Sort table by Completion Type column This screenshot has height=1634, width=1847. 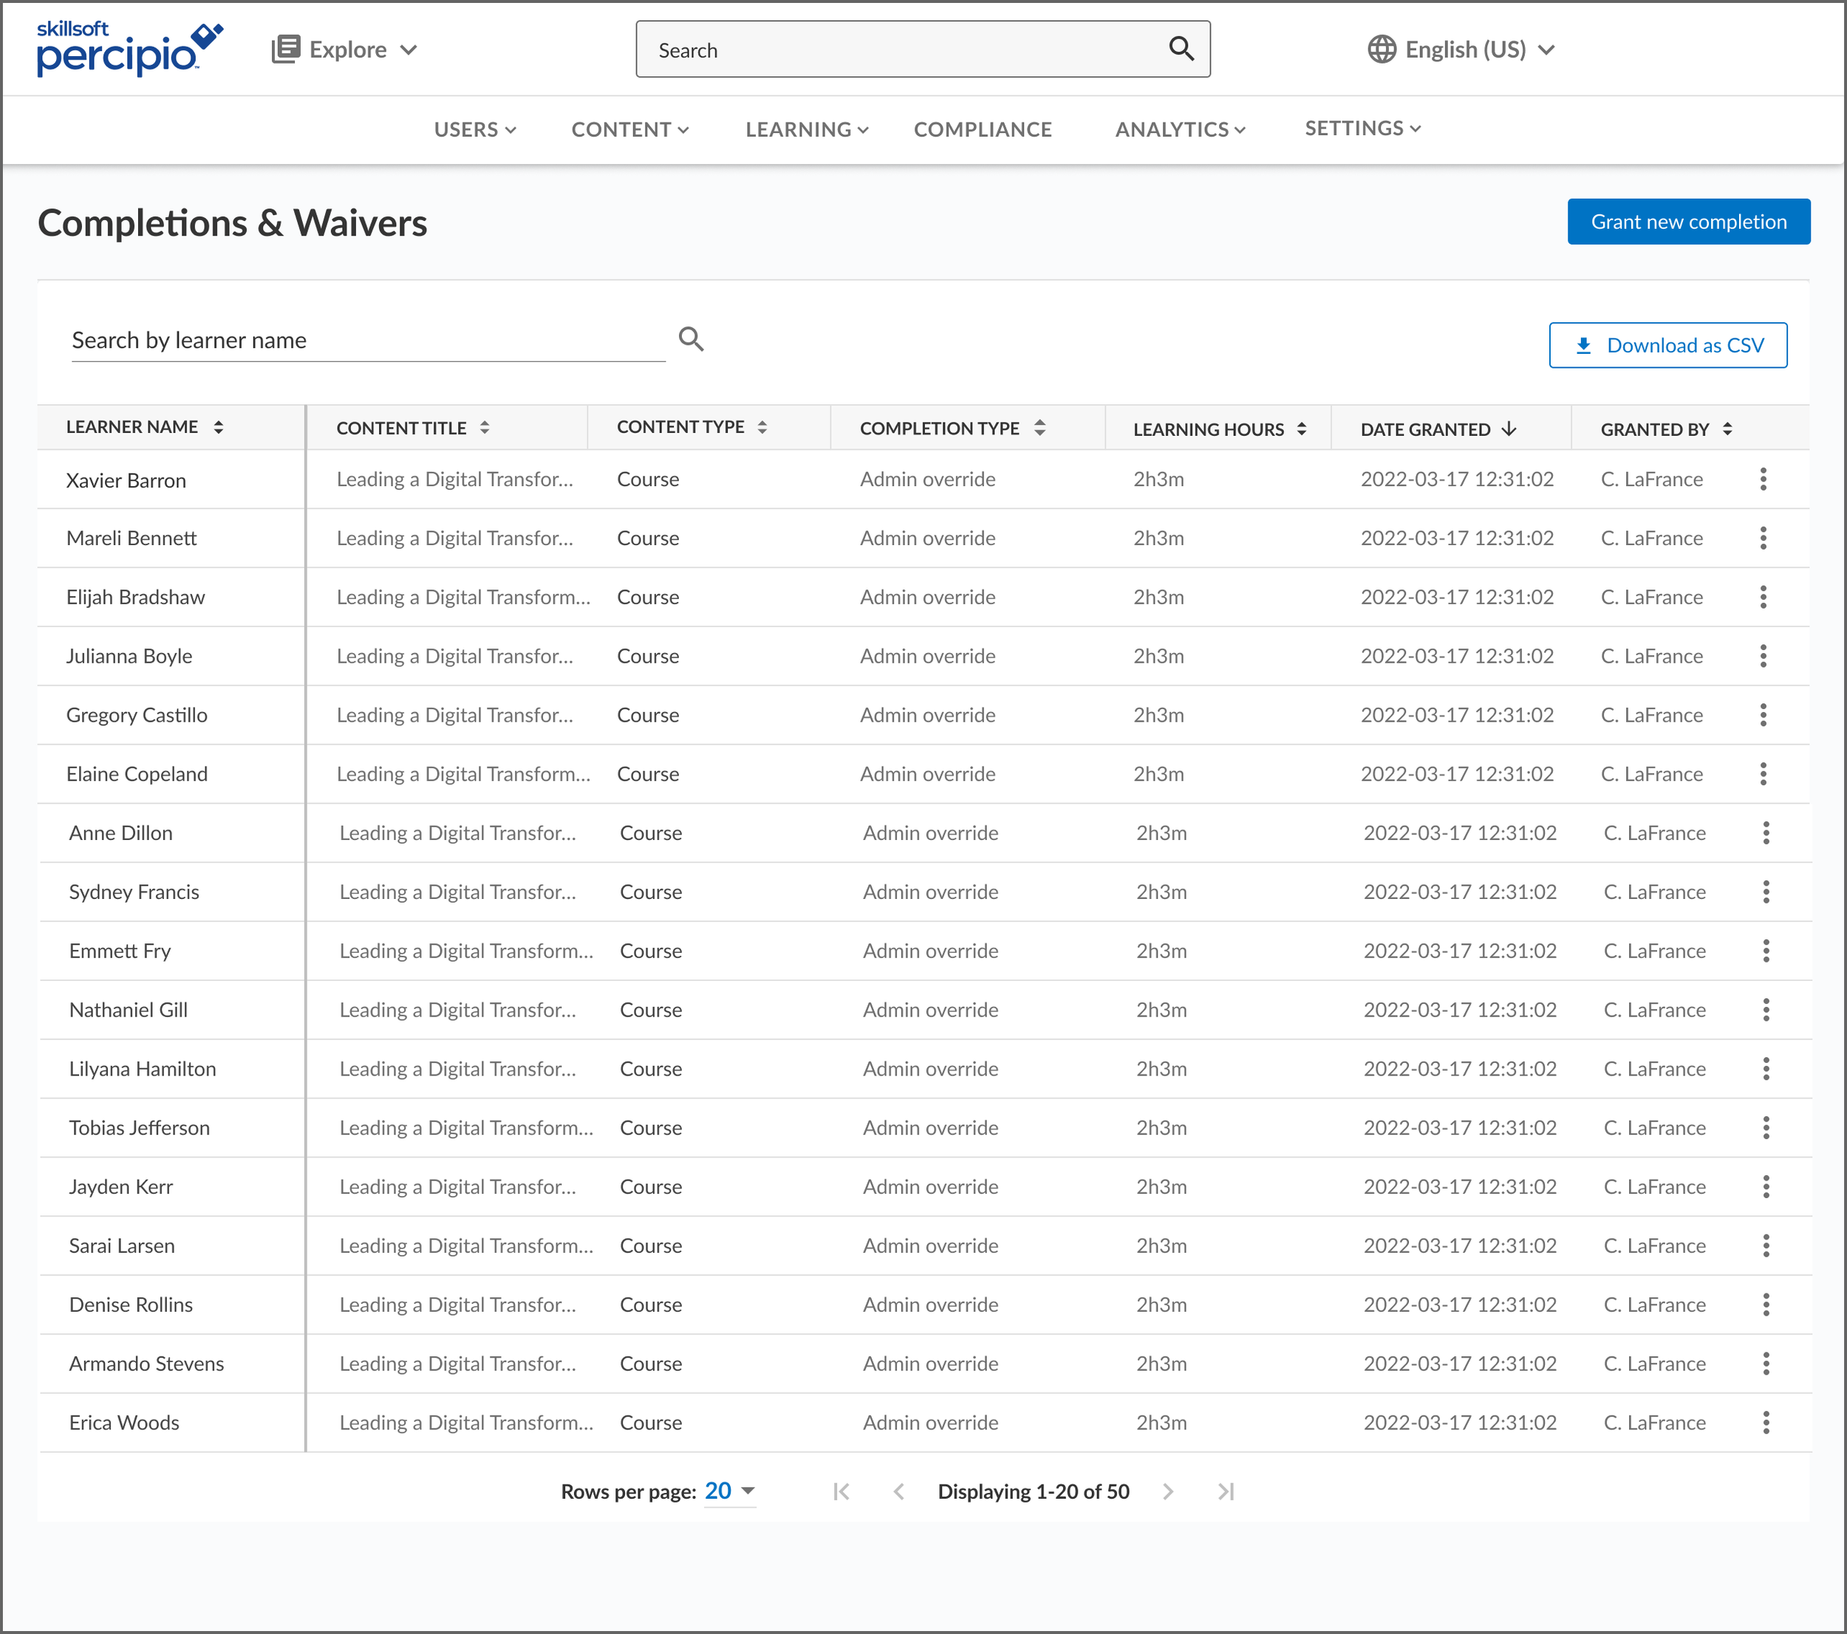[x=1039, y=428]
